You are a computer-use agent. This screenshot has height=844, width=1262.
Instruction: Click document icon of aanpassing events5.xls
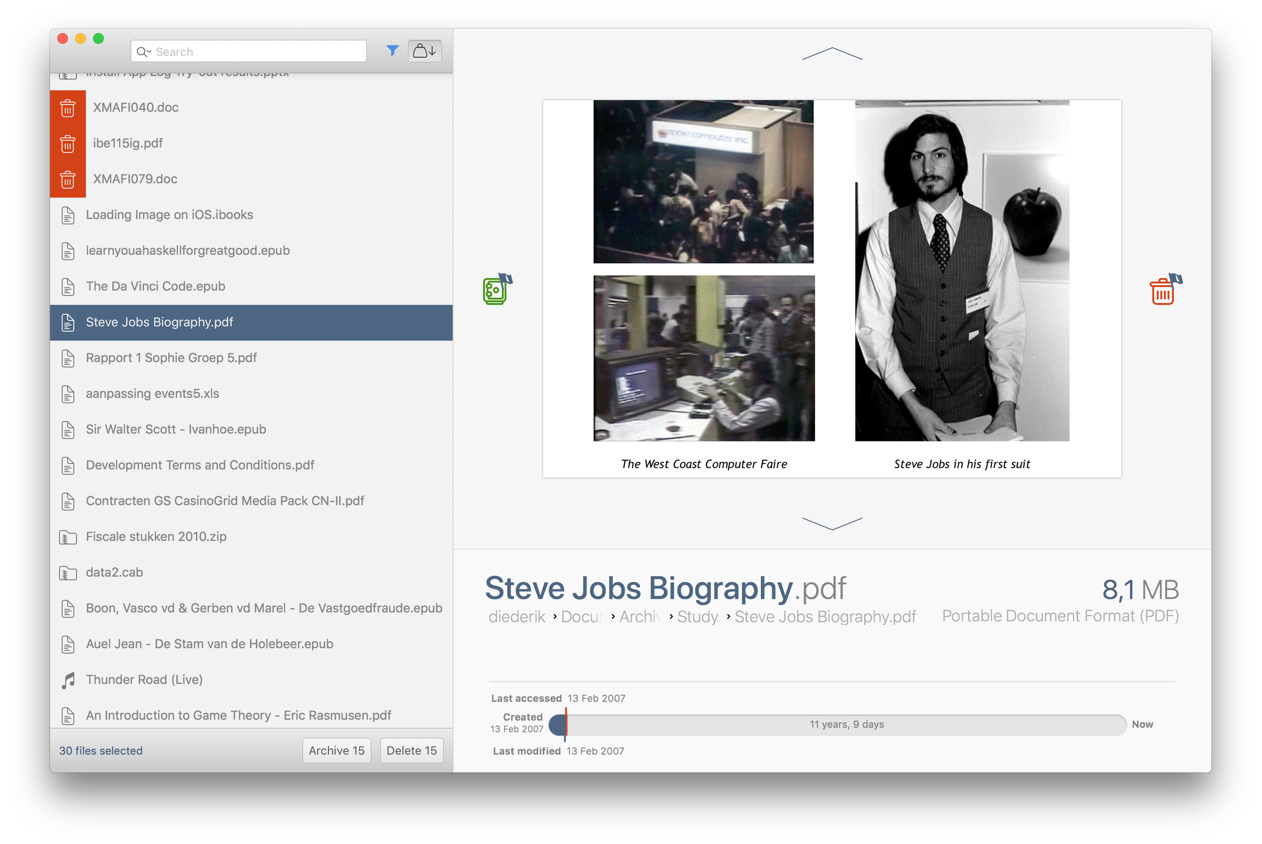67,394
